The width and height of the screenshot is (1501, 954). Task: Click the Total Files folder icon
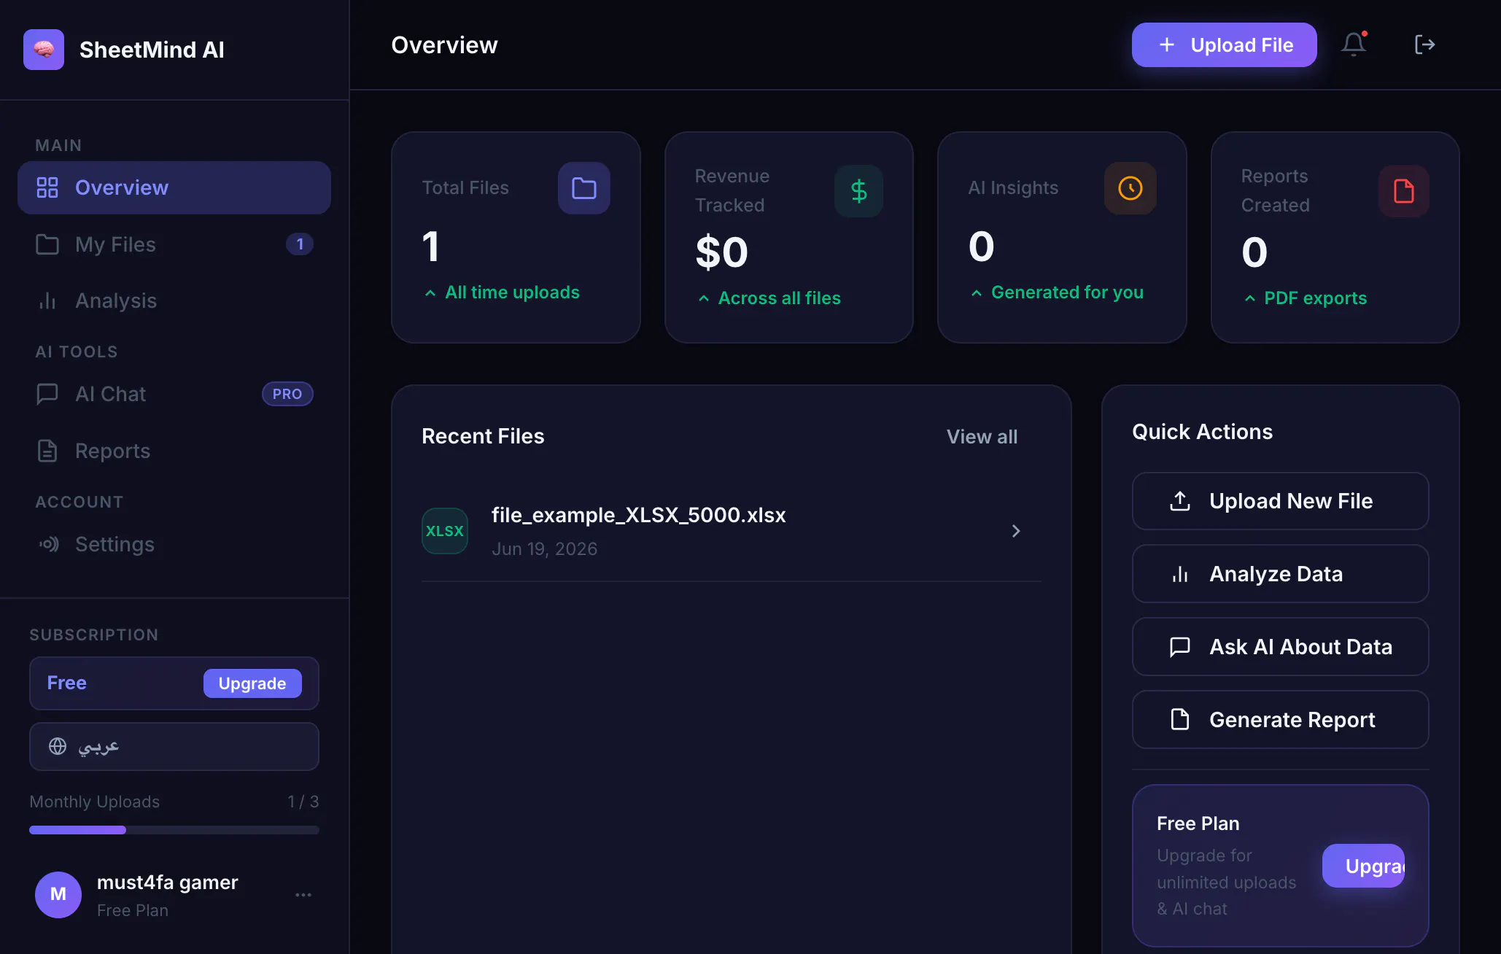coord(584,188)
